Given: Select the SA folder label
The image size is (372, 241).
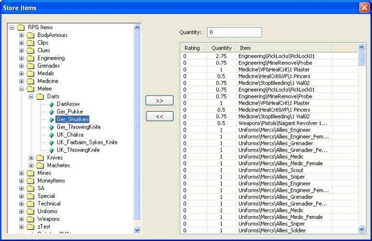Looking at the screenshot, I should (x=41, y=188).
